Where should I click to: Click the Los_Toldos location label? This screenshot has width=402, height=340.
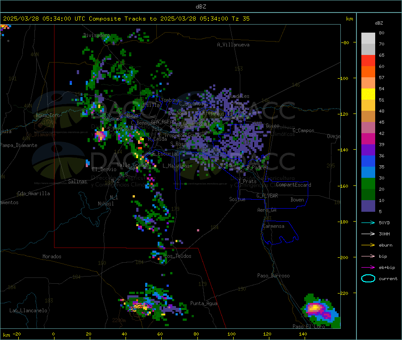(178, 256)
